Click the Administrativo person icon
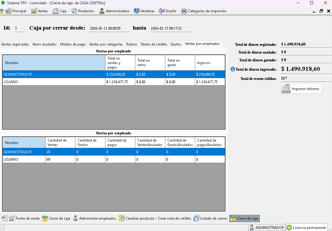 click(102, 11)
